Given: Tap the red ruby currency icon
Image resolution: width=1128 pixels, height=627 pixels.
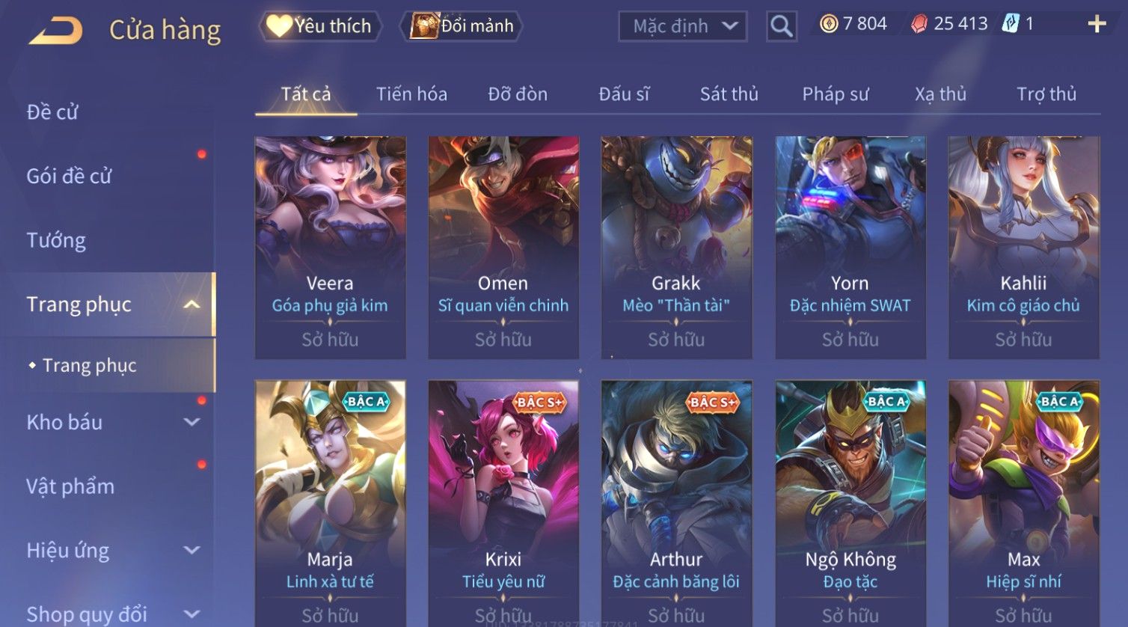Looking at the screenshot, I should click(919, 24).
